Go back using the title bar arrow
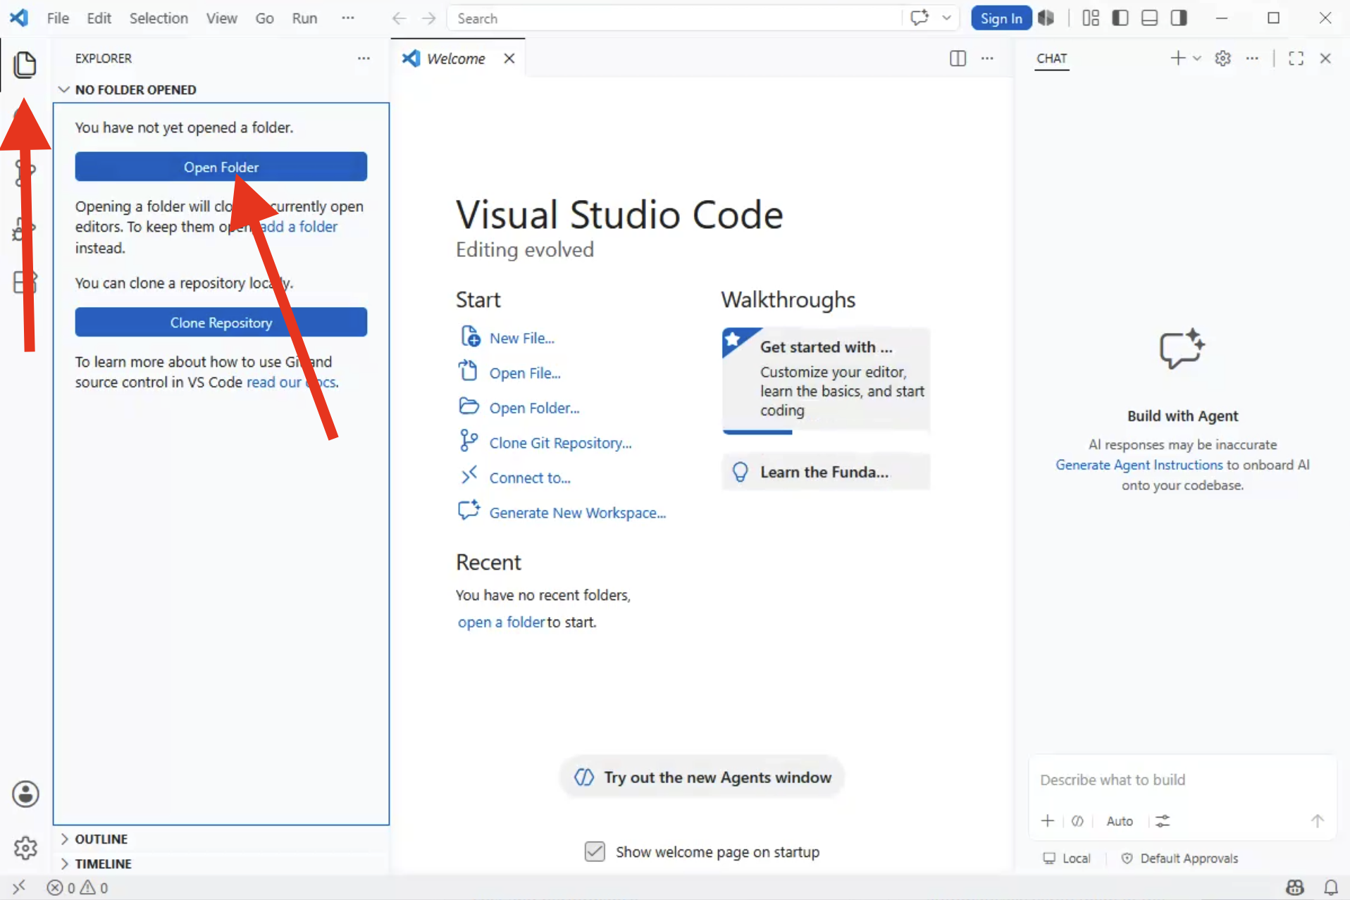The height and width of the screenshot is (900, 1350). [399, 18]
